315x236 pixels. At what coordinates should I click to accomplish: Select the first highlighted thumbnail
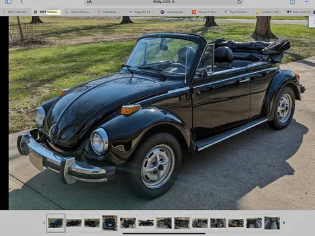point(56,223)
